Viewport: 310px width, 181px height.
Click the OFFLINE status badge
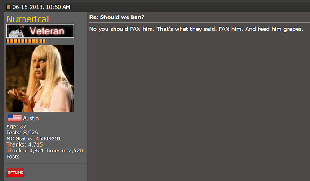point(15,172)
